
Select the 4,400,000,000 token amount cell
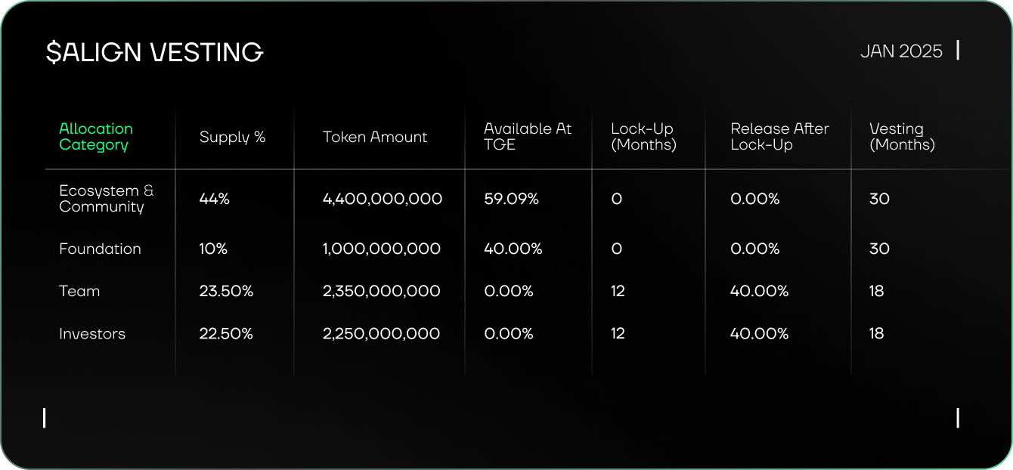(383, 199)
